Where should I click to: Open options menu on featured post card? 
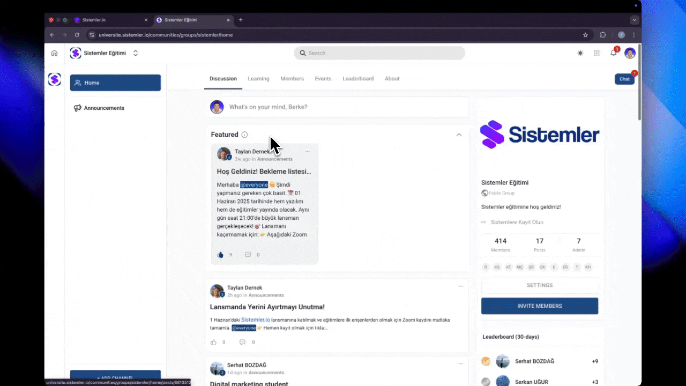pos(308,152)
